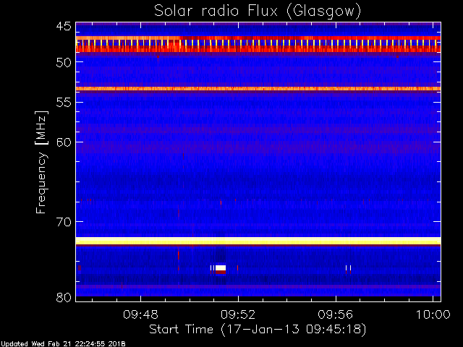
Task: Select the 45 frequency axis label
Action: pos(64,27)
